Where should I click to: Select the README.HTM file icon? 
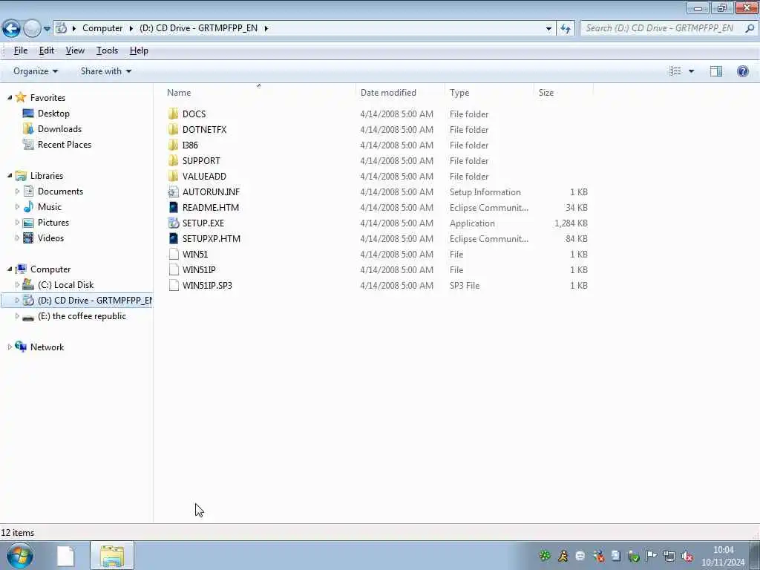[173, 208]
